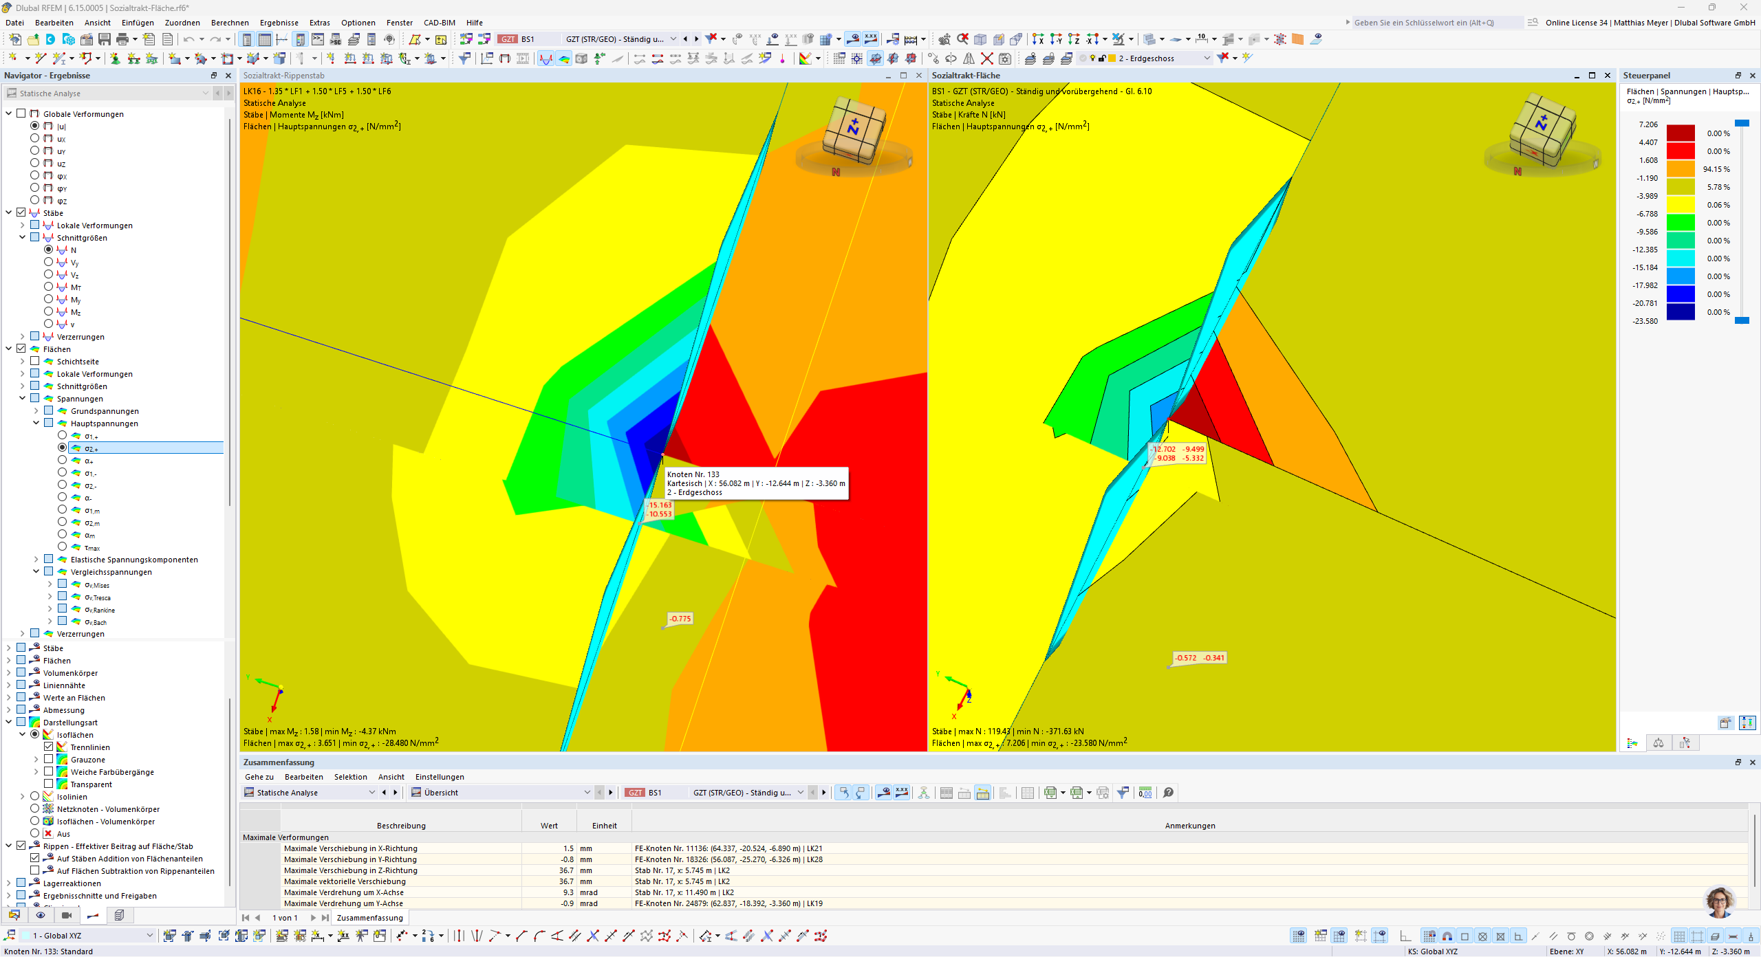
Task: Click the red X delete icon
Action: click(986, 58)
